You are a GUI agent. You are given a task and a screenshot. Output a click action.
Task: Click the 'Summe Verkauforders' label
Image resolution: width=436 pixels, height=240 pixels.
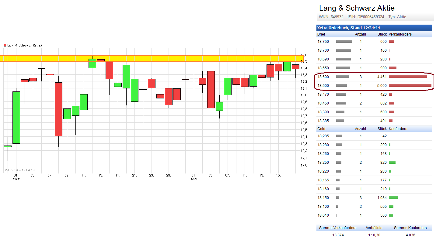(x=338, y=228)
